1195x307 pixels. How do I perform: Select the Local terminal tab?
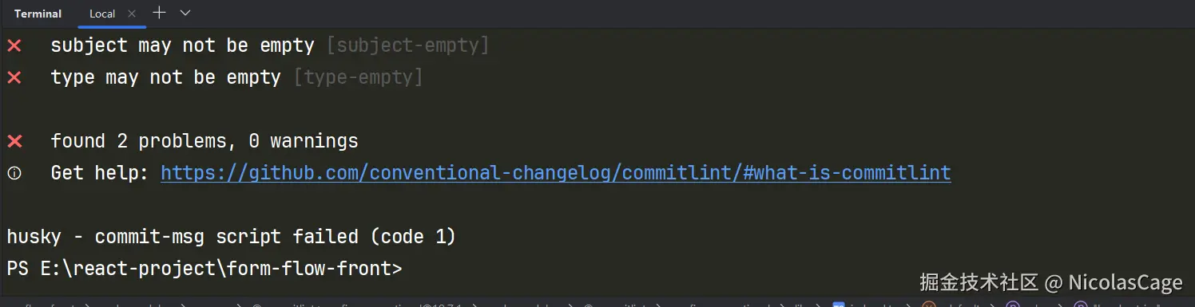click(x=102, y=14)
